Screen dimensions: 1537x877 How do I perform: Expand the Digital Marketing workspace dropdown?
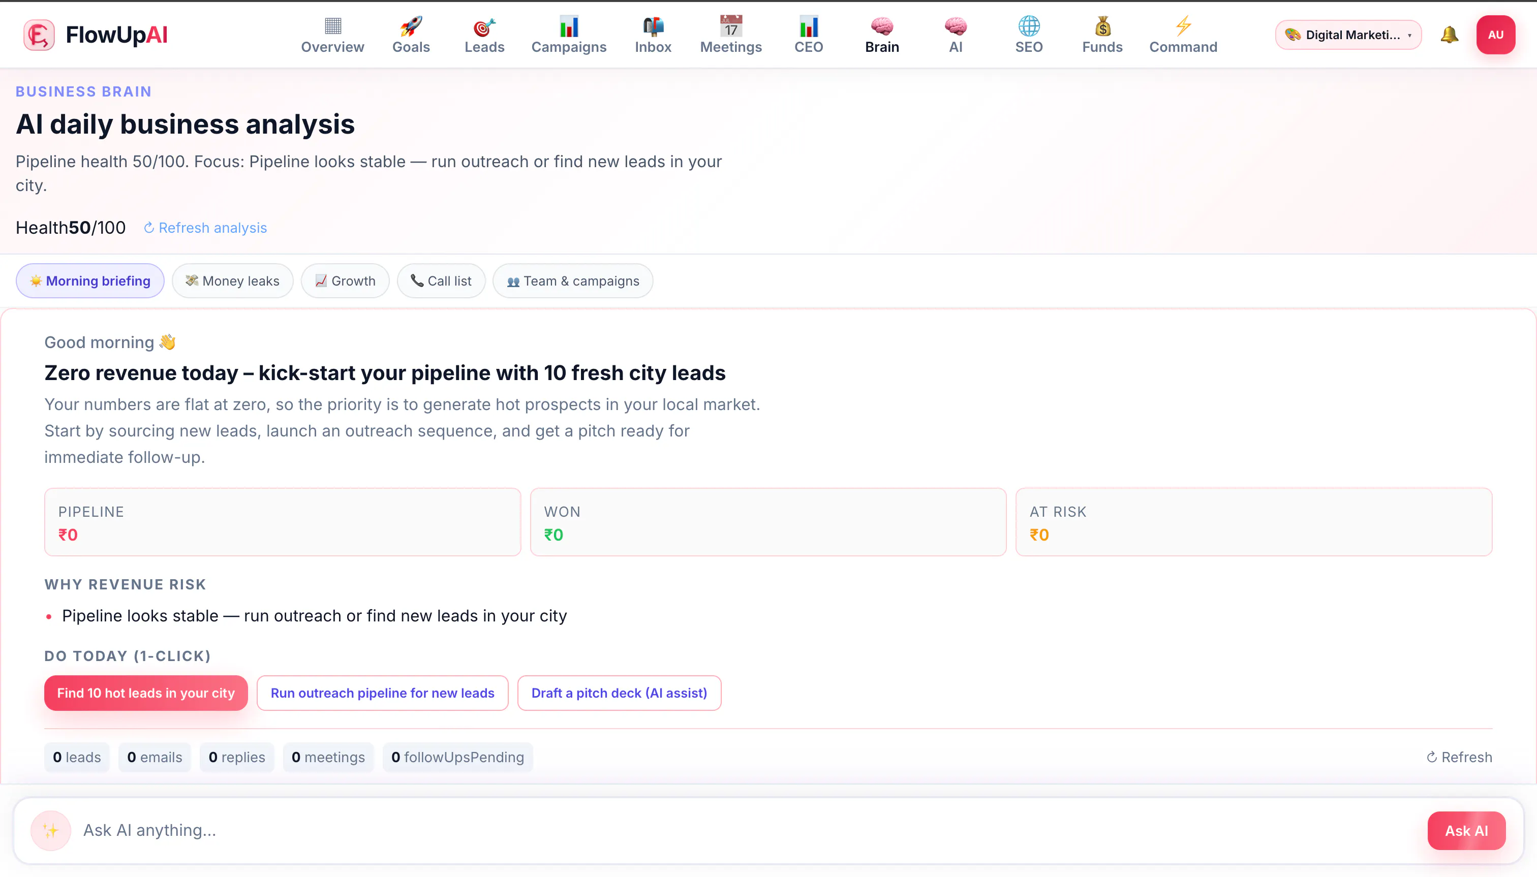[1348, 35]
